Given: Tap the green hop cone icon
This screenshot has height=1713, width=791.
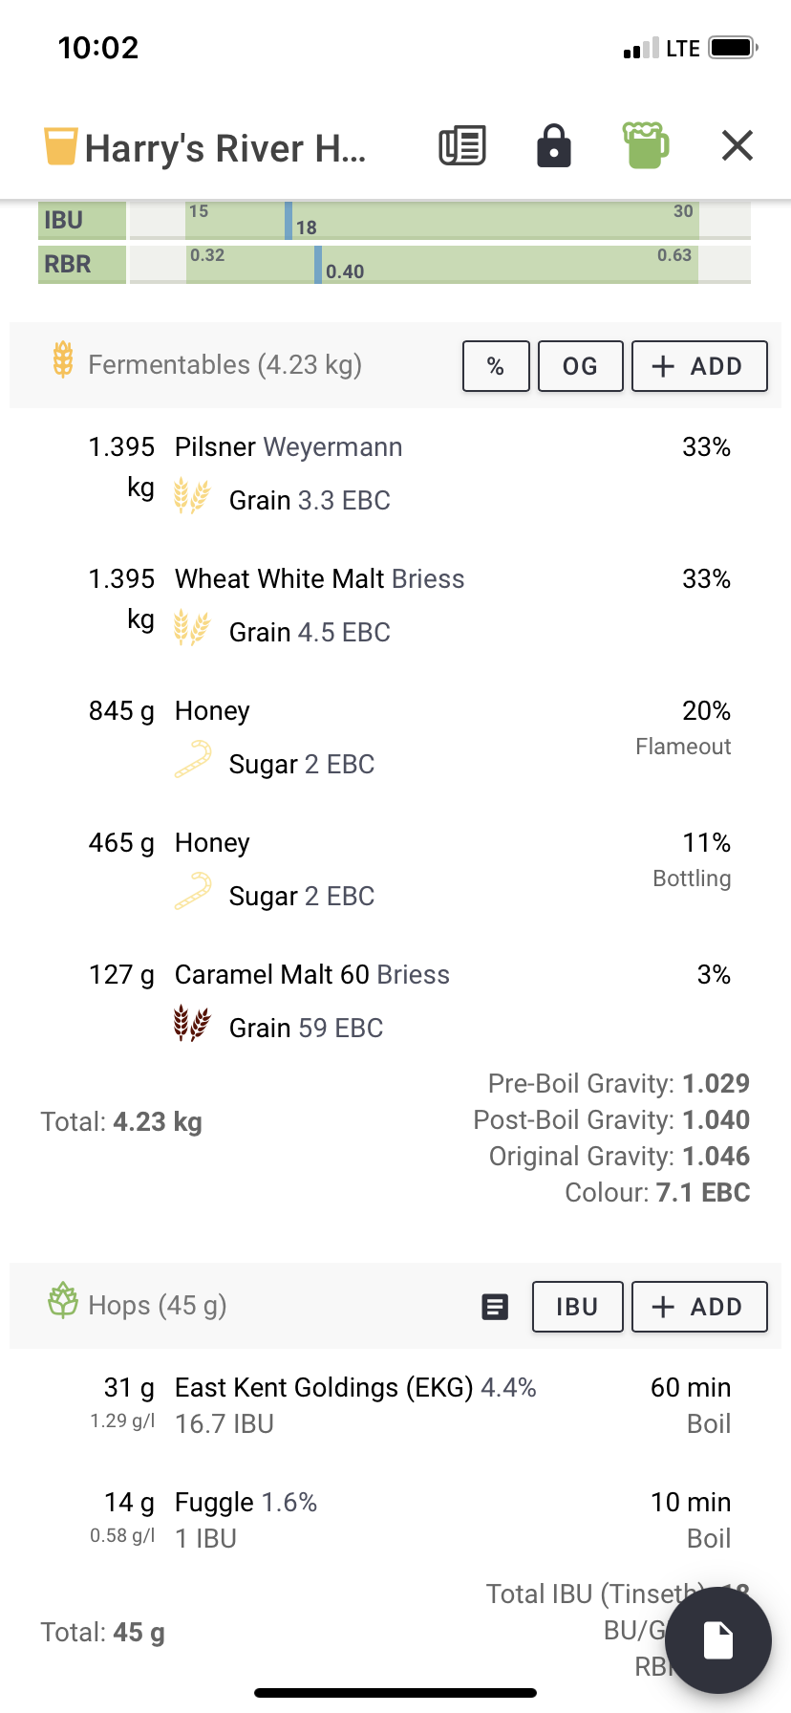Looking at the screenshot, I should point(63,1301).
